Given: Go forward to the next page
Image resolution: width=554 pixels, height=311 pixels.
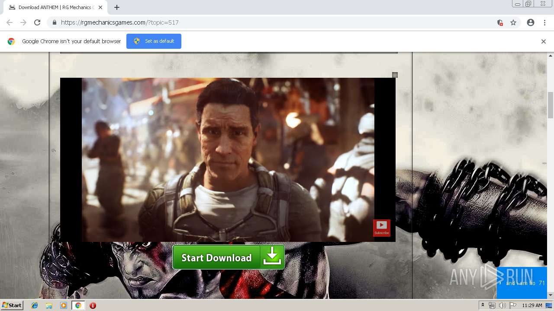Looking at the screenshot, I should [23, 22].
